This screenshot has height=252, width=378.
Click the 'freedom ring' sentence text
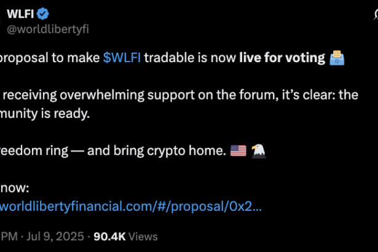pyautogui.click(x=36, y=150)
